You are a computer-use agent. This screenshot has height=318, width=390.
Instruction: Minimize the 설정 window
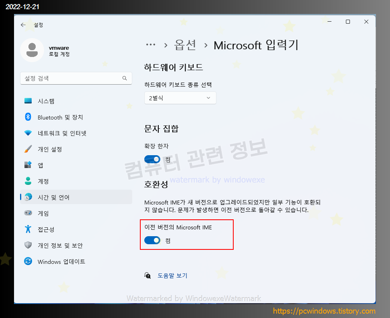point(329,22)
